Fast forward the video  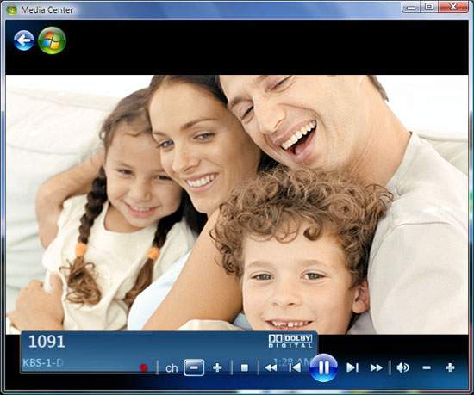coord(377,367)
